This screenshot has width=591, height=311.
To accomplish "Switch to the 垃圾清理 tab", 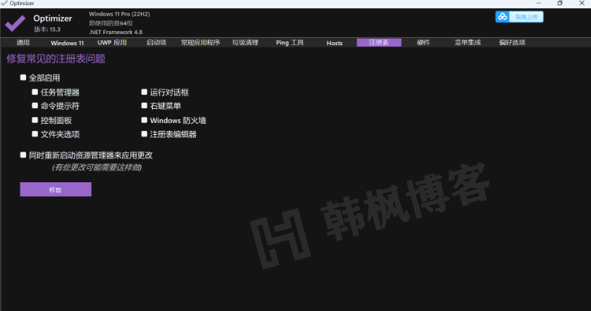I will coord(245,42).
